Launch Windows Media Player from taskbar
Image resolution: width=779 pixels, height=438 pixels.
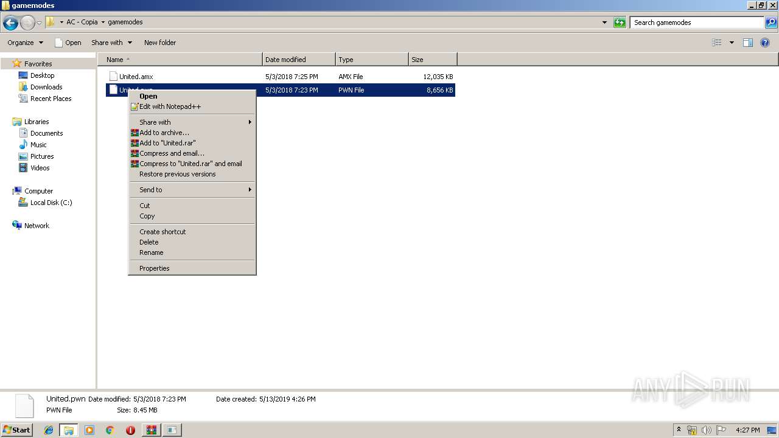coord(89,430)
